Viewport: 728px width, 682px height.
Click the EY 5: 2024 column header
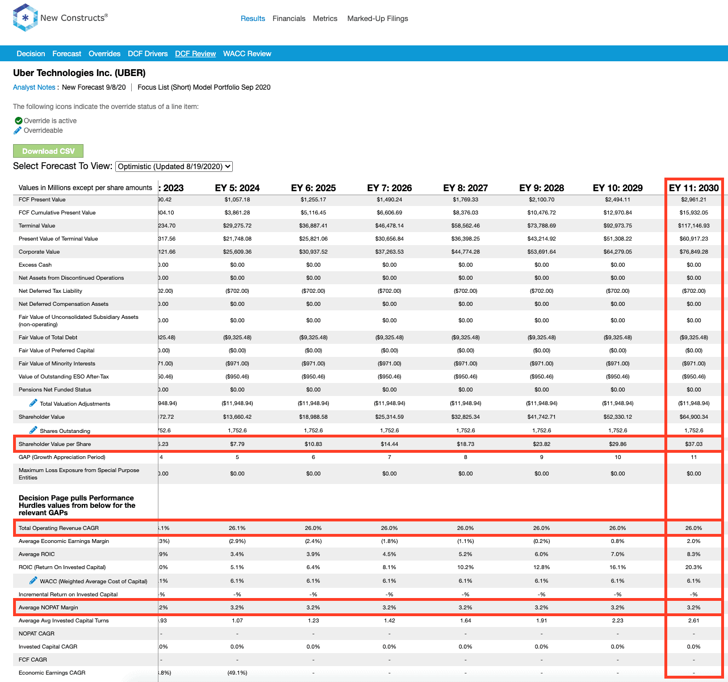(237, 188)
